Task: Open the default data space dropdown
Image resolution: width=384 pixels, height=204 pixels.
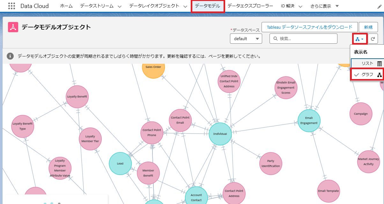Action: click(x=246, y=39)
